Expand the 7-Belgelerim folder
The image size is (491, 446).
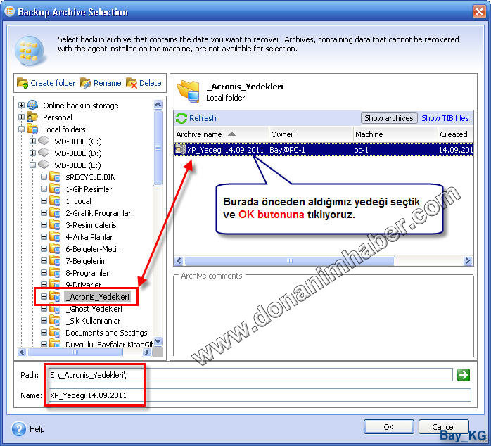pos(44,260)
